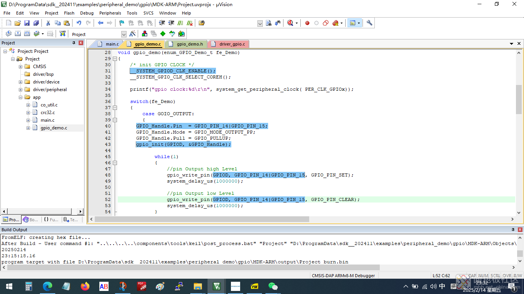Open the target selection dropdown showing Project
The width and height of the screenshot is (524, 294).
click(x=124, y=34)
